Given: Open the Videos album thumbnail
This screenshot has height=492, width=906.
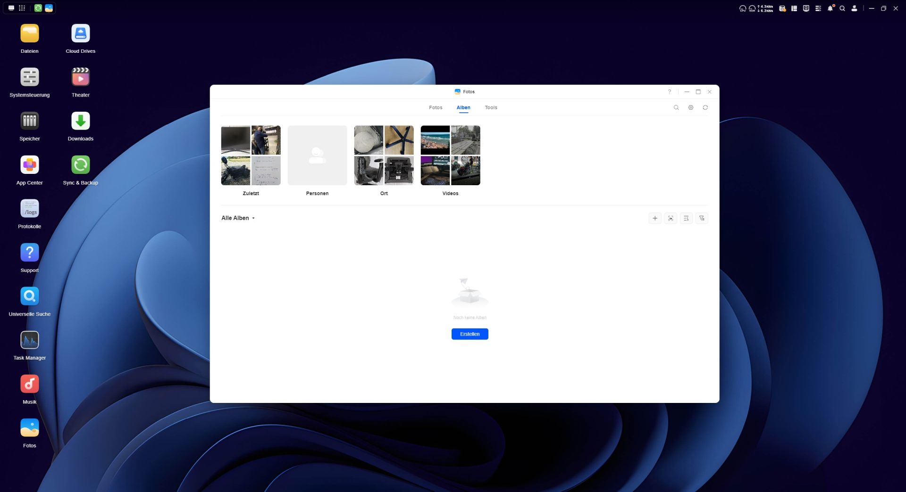Looking at the screenshot, I should point(450,156).
